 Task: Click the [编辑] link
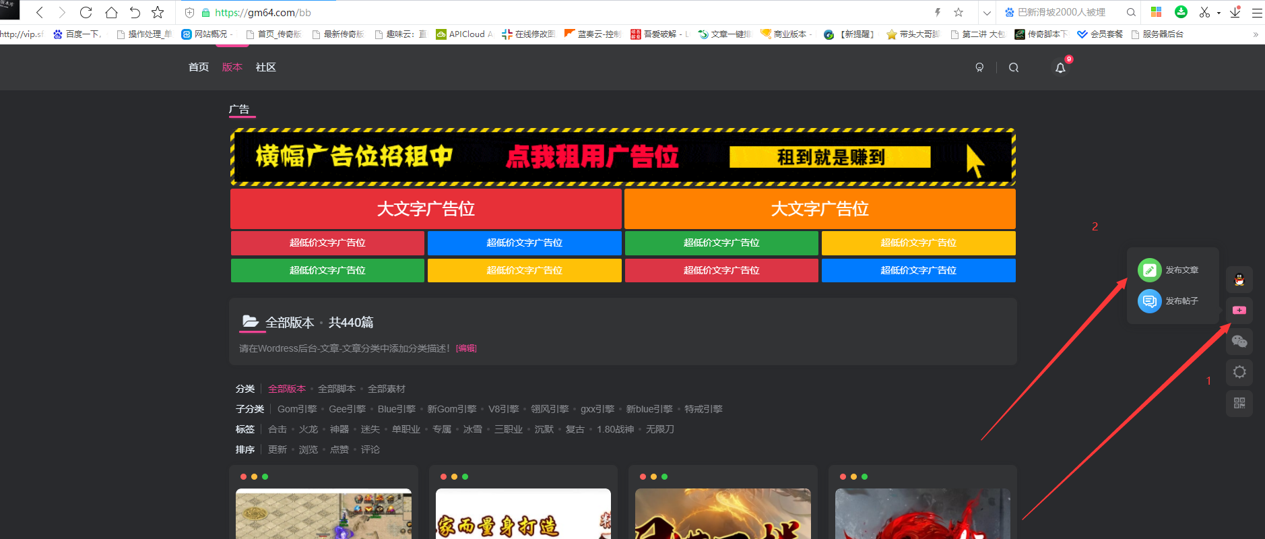(x=466, y=348)
